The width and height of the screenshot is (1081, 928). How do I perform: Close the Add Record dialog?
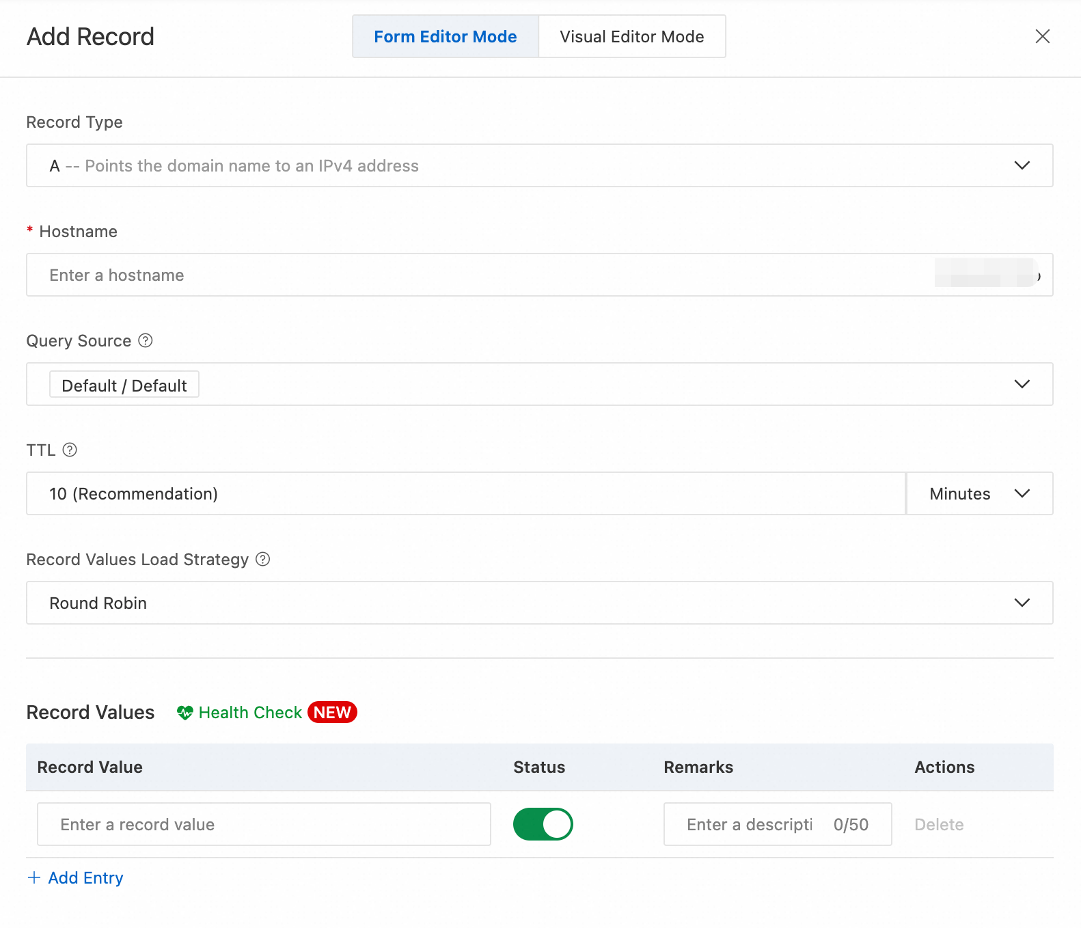pos(1042,36)
